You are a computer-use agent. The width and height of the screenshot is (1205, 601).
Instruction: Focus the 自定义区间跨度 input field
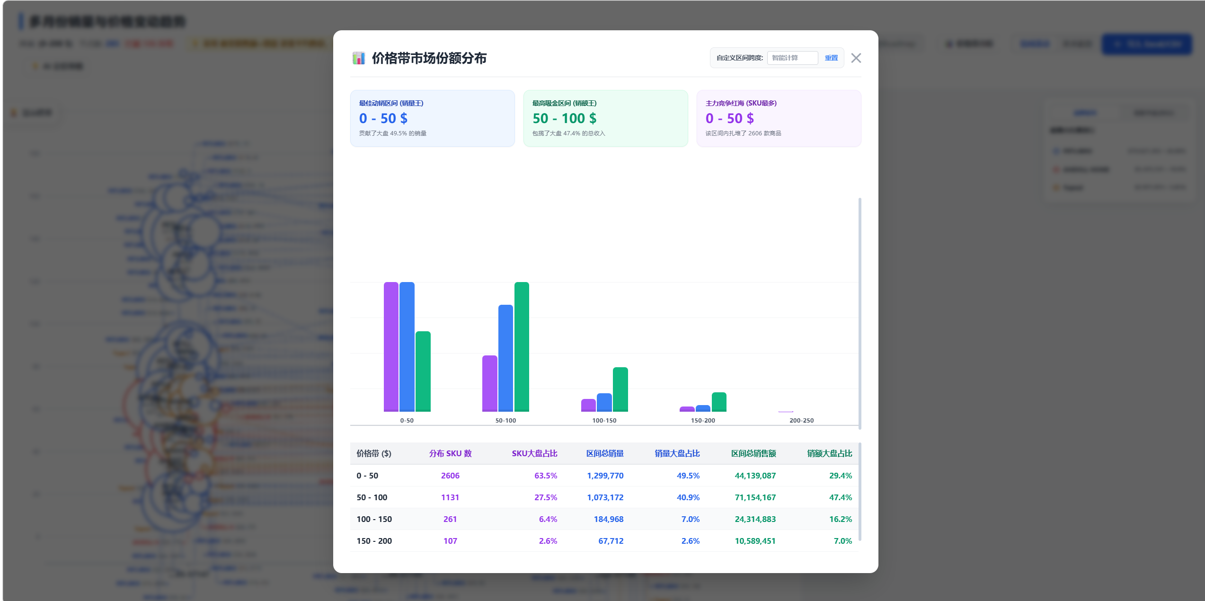pos(792,58)
